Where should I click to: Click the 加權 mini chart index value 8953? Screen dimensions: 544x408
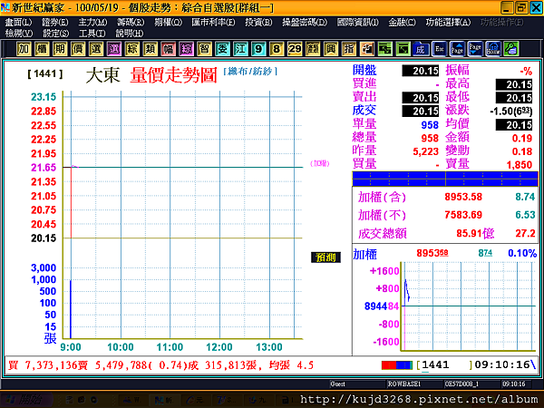(432, 253)
